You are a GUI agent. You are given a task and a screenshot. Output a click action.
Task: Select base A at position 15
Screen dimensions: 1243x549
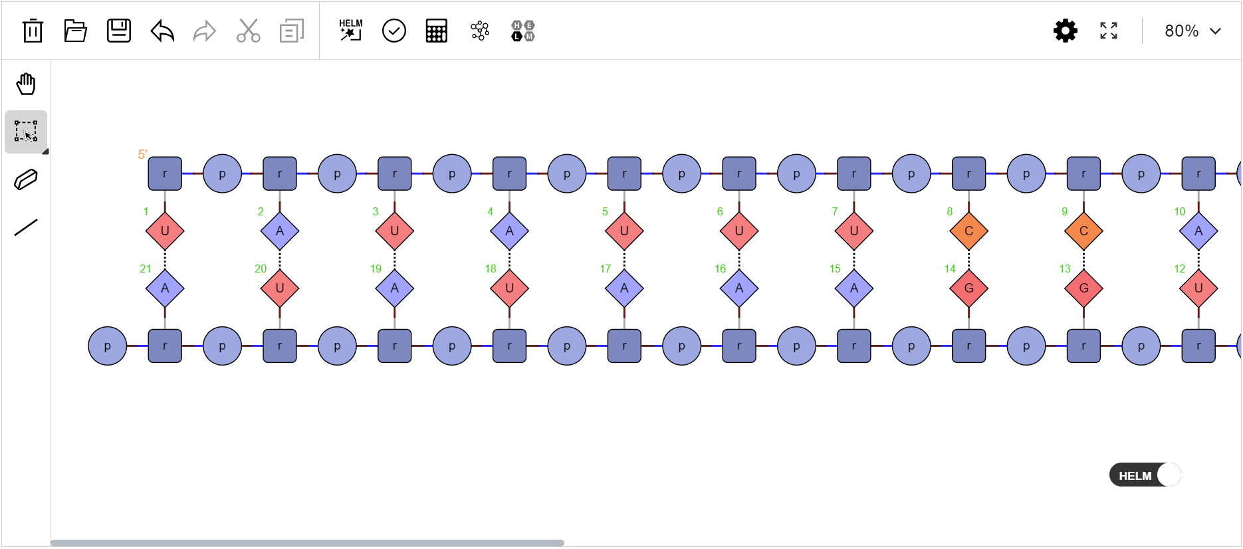(854, 288)
